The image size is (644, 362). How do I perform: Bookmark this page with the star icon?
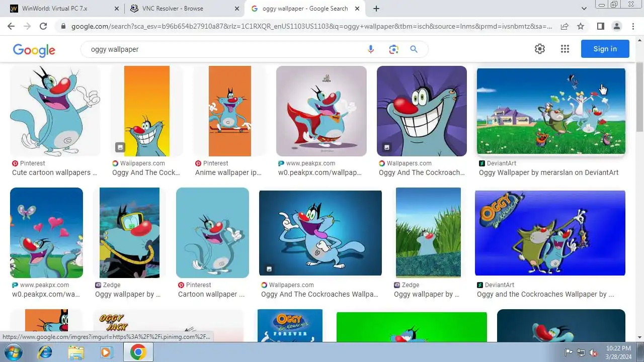click(581, 26)
